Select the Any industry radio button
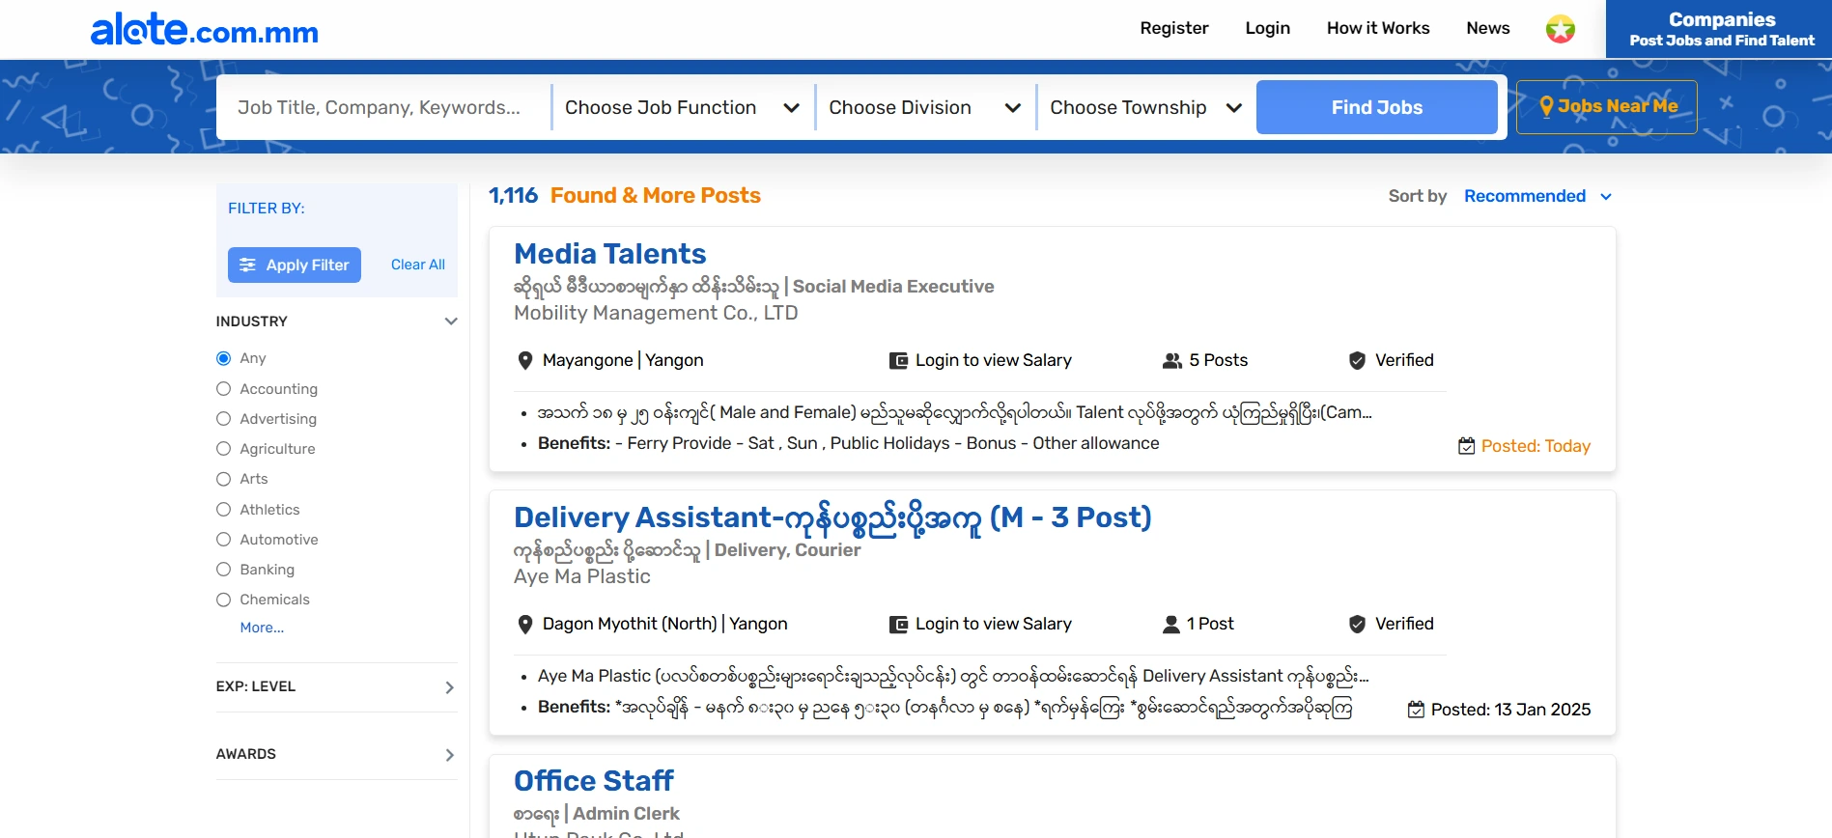 [x=224, y=358]
